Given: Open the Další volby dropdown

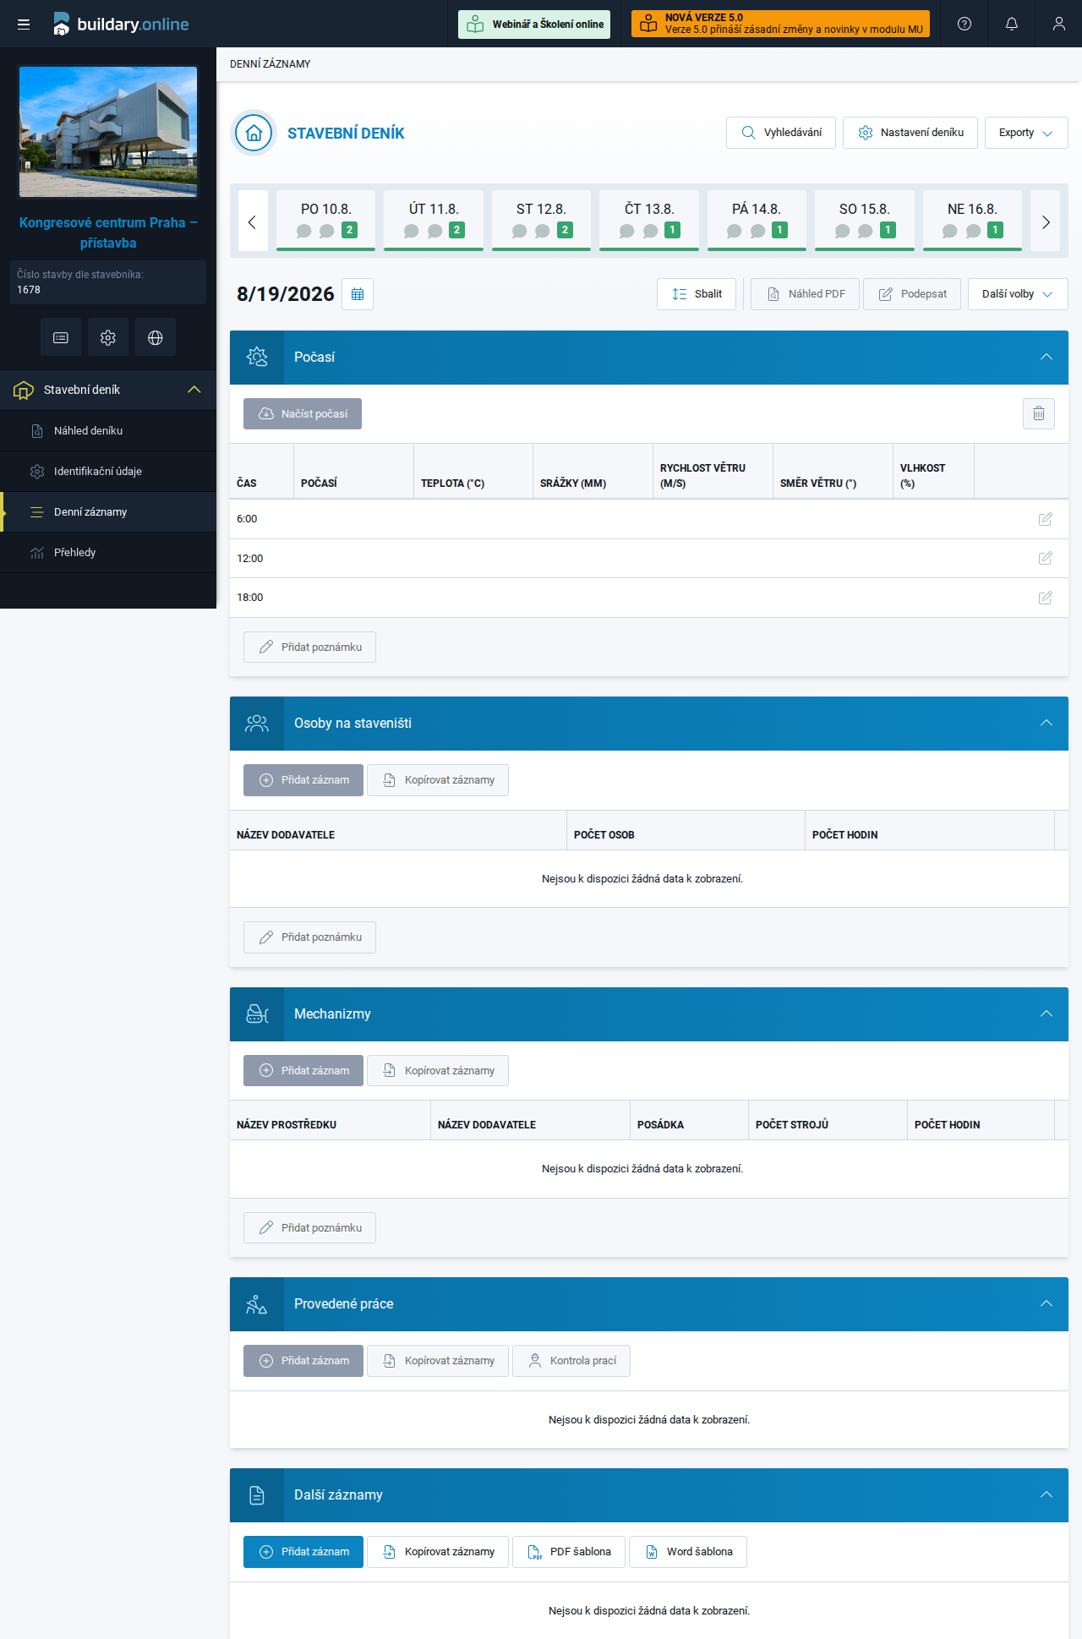Looking at the screenshot, I should 1018,294.
